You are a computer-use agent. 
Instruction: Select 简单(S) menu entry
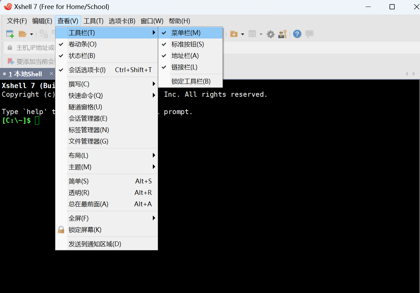click(x=106, y=181)
